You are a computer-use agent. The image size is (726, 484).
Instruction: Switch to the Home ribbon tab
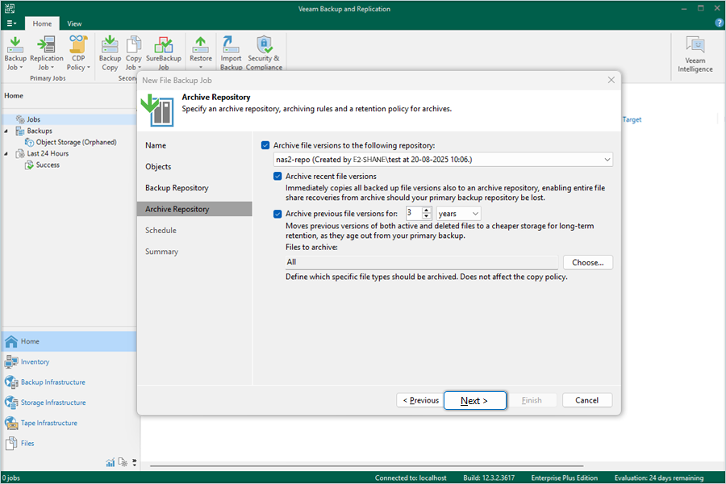point(42,23)
